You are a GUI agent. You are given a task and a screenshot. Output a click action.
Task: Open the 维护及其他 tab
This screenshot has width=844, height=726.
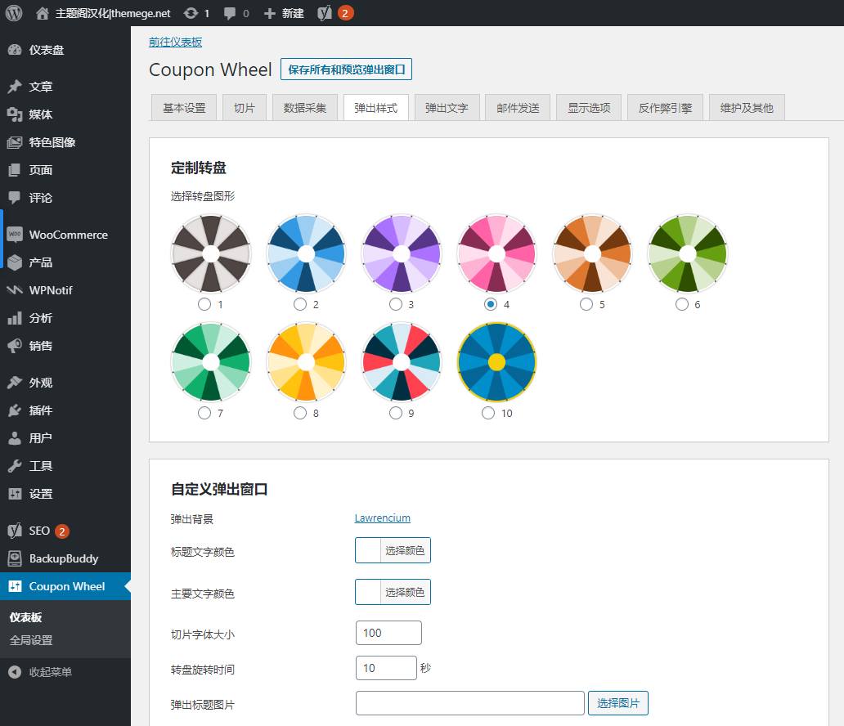pos(747,108)
